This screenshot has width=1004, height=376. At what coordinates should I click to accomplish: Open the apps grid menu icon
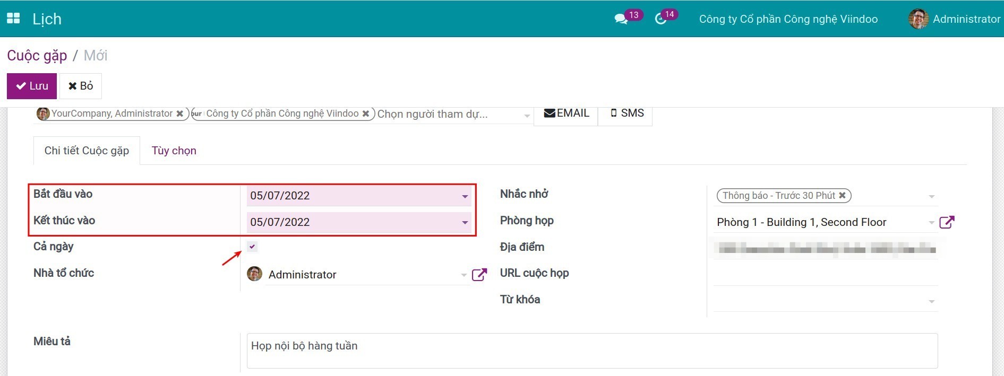(x=13, y=19)
